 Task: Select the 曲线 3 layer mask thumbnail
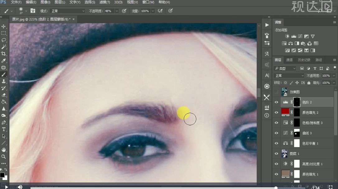pos(297,133)
